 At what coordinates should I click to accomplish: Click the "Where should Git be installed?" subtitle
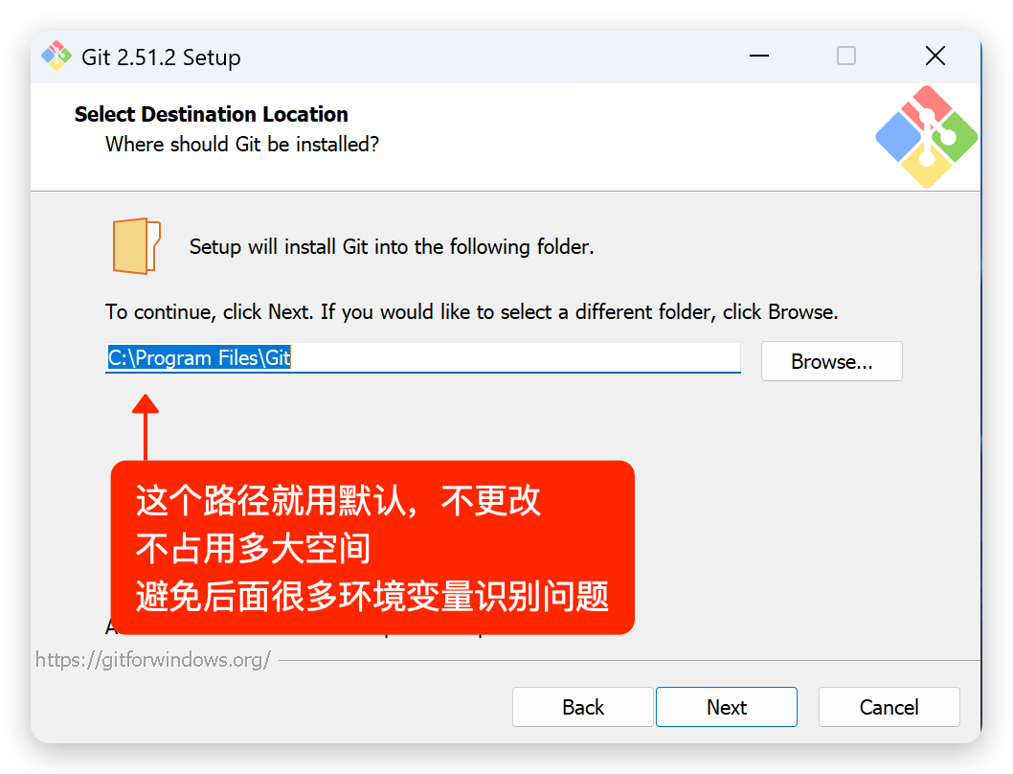tap(242, 145)
